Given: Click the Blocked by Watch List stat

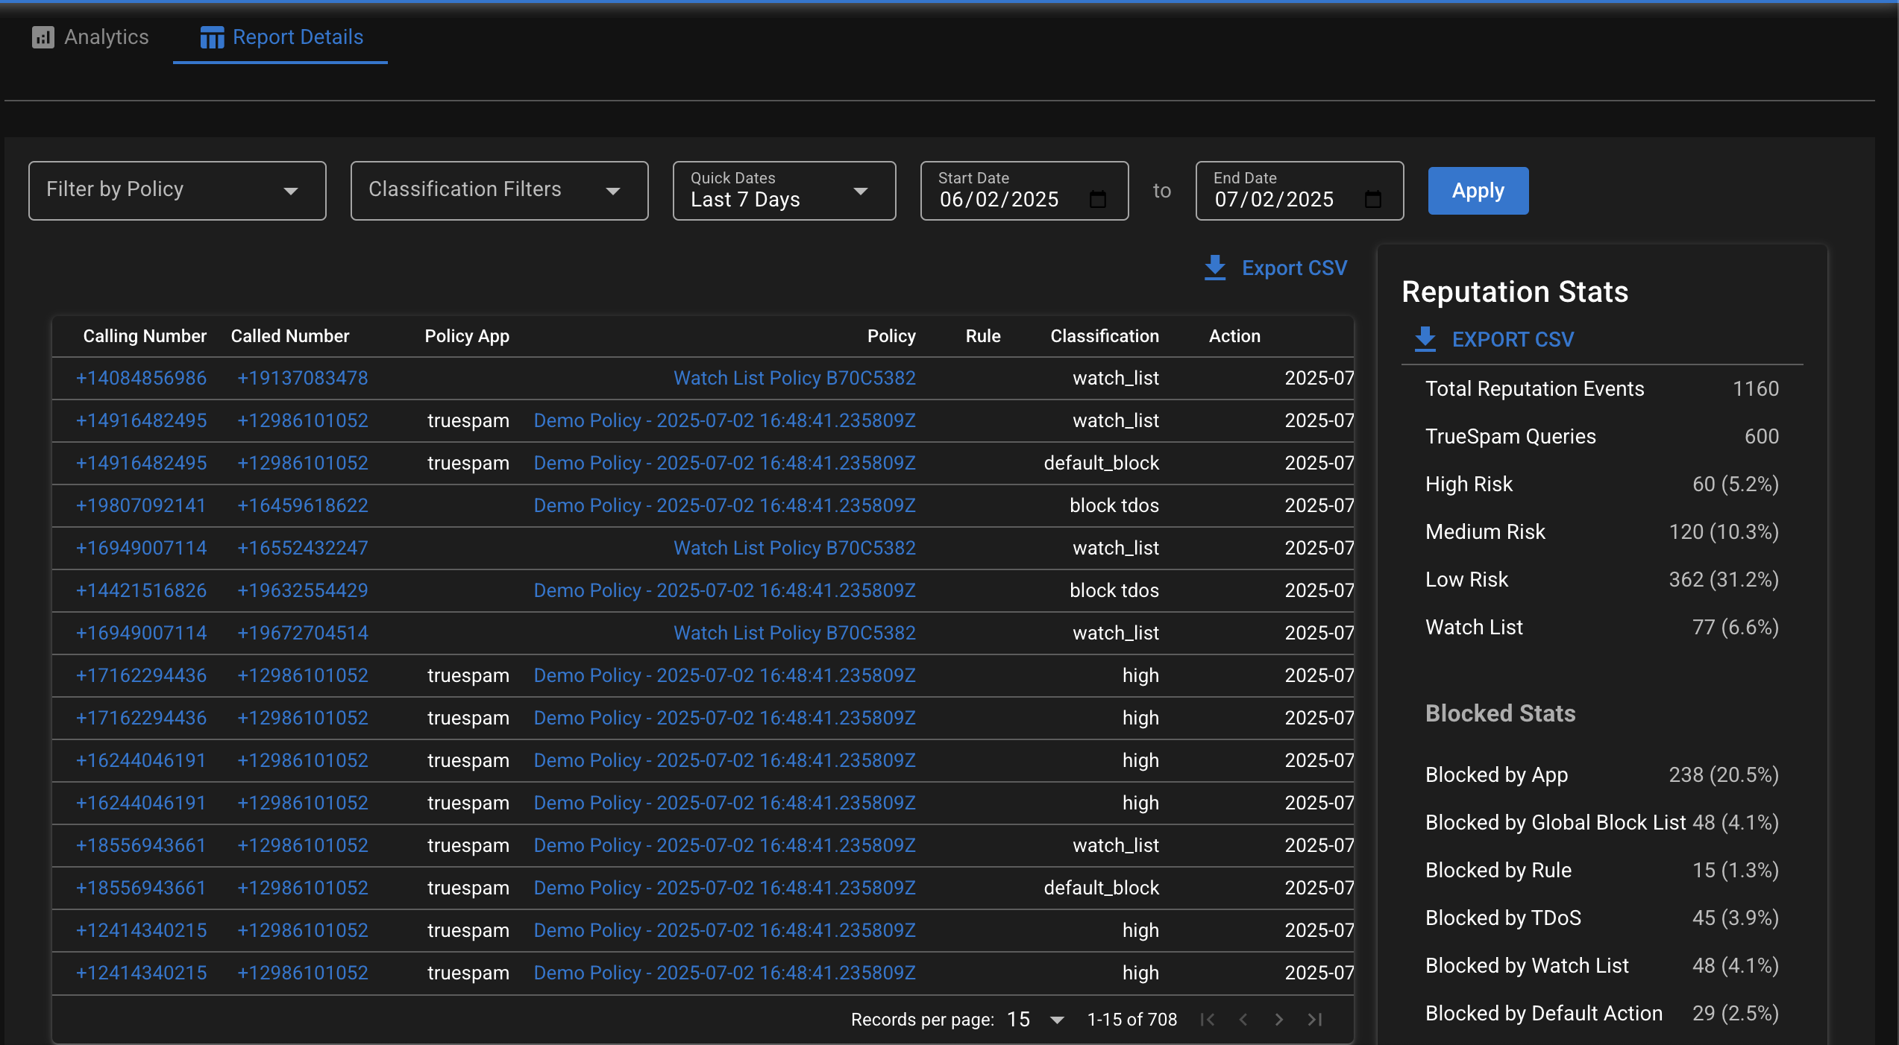Looking at the screenshot, I should pos(1602,966).
